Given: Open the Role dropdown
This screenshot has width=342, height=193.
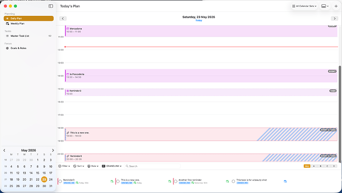Looking at the screenshot, I should (93, 166).
